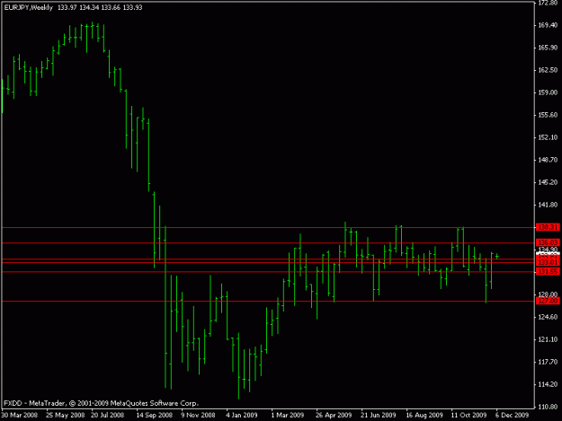Viewport: 562px width, 421px height.
Task: Click the 128.00 price axis label
Action: point(548,294)
